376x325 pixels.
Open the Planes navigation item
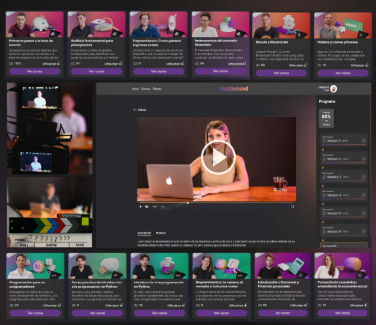pyautogui.click(x=157, y=89)
